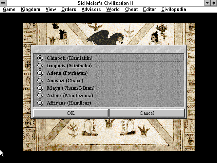This screenshot has width=217, height=163.
Task: Open the Orders menu
Action: tap(69, 10)
